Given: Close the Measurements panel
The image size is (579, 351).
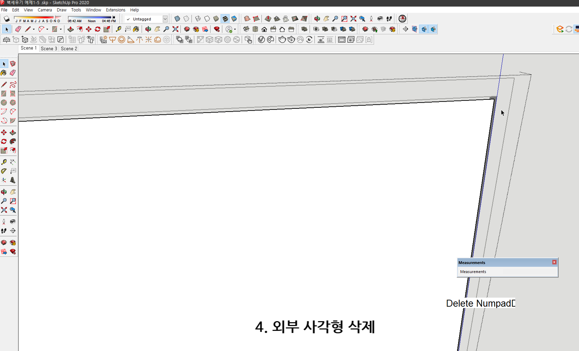Looking at the screenshot, I should click(554, 262).
